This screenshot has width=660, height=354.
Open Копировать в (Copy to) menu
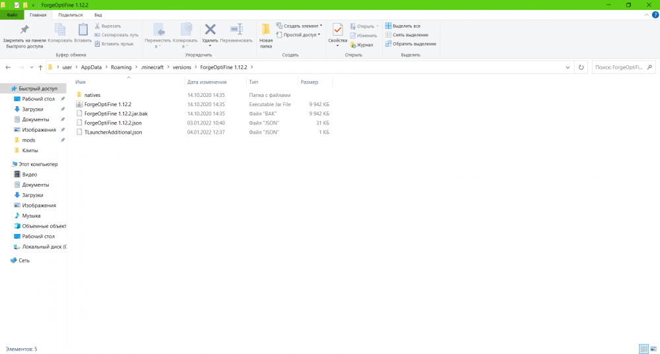point(185,36)
